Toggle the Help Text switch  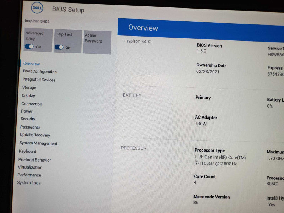[x=59, y=47]
